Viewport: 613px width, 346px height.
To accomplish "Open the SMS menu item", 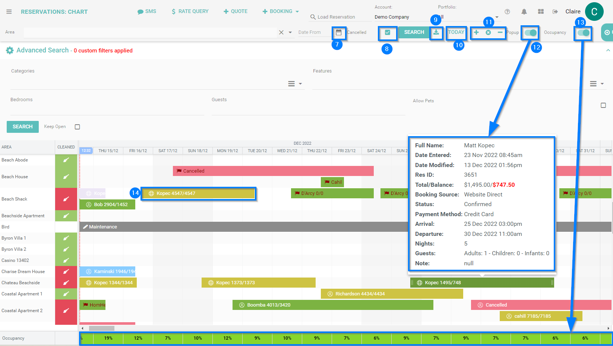I will pyautogui.click(x=147, y=12).
